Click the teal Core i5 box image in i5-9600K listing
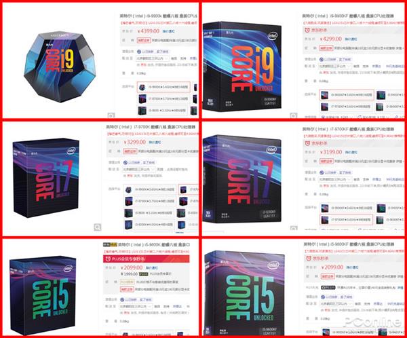The height and width of the screenshot is (338, 407). click(x=43, y=295)
